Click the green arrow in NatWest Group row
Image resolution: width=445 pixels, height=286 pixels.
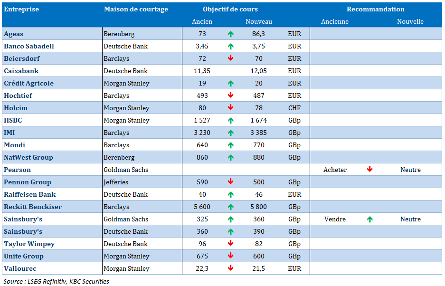click(230, 158)
